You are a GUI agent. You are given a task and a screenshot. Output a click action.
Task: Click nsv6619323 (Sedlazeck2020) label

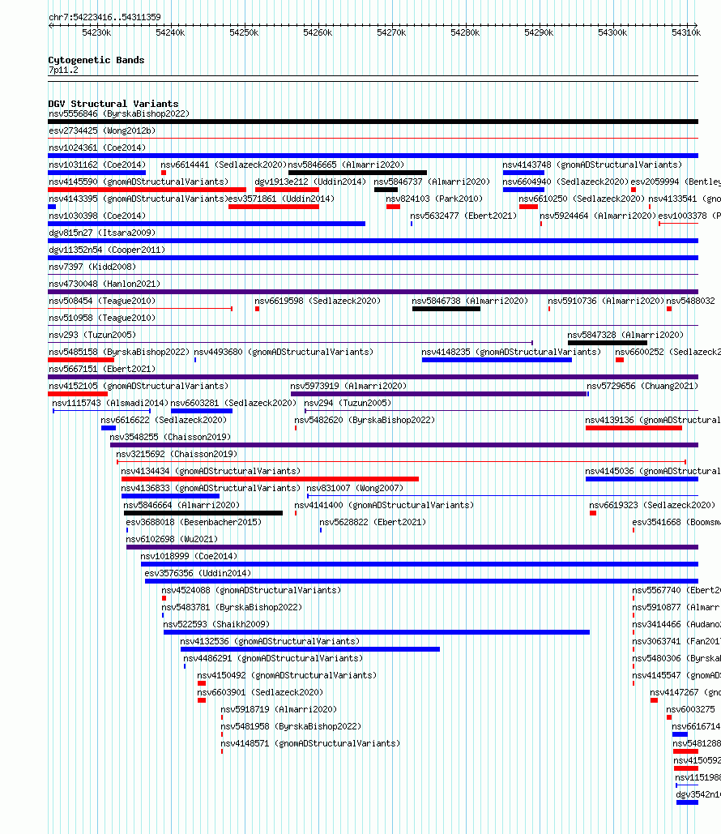click(652, 505)
